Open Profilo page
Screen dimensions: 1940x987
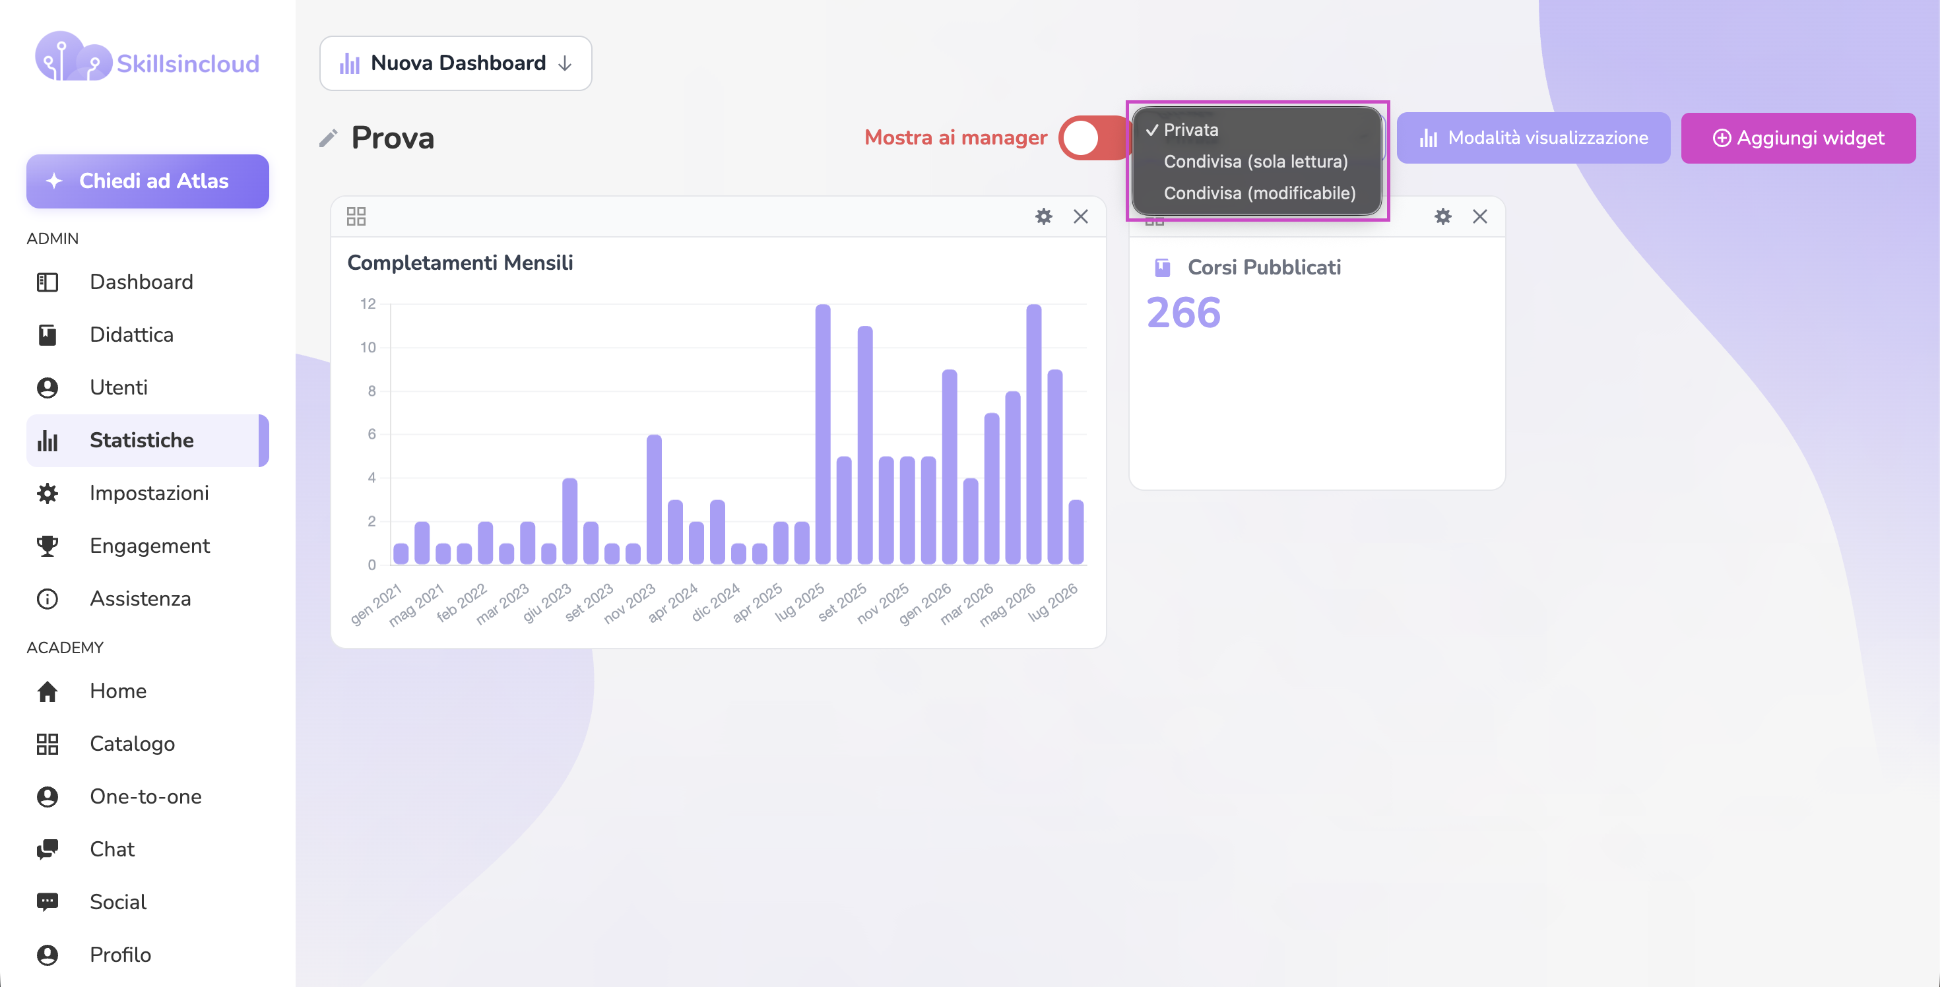(148, 955)
